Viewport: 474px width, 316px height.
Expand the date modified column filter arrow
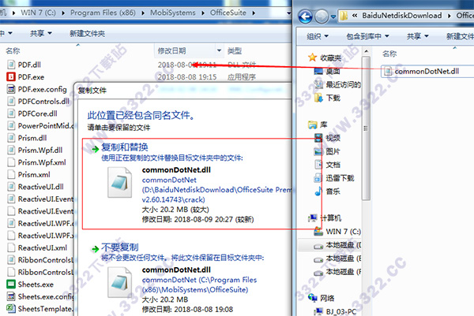(x=219, y=50)
